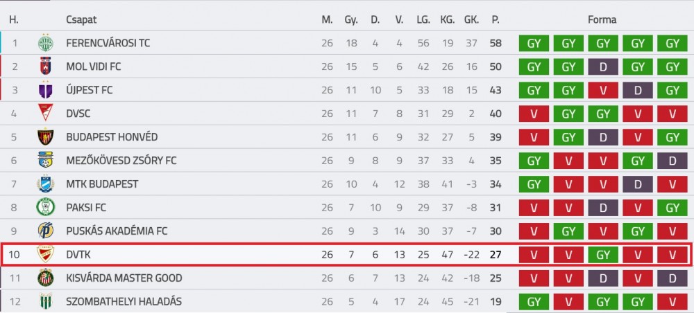Viewport: 694px width, 313px height.
Task: Click the MOL Vidi FC club crest
Action: pos(45,66)
